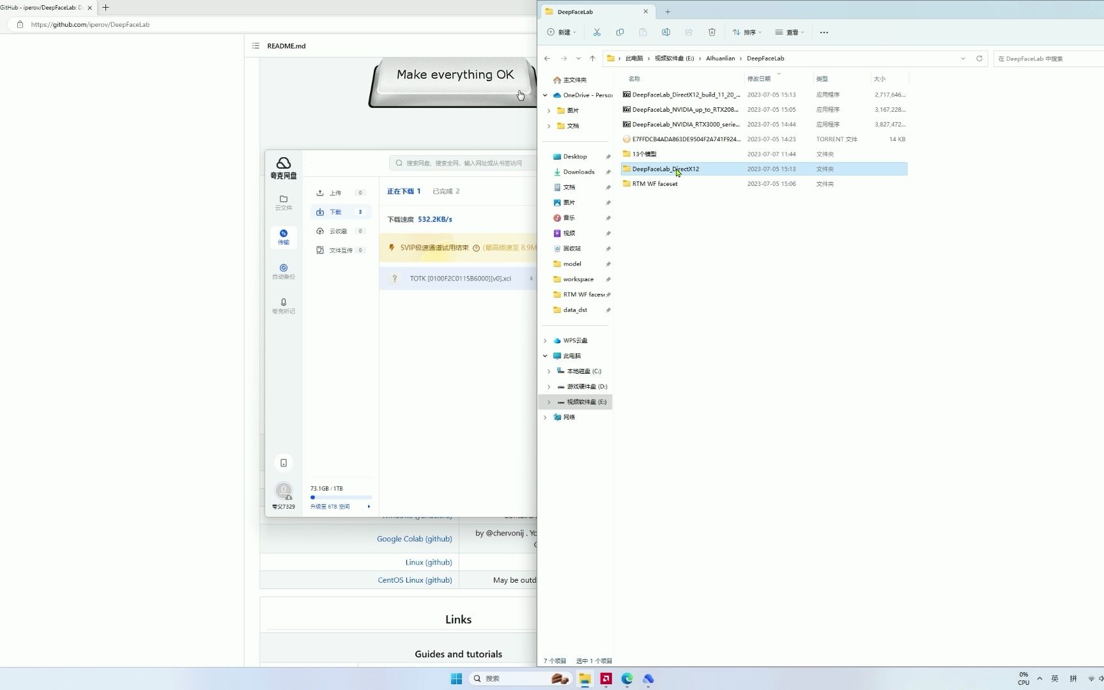Viewport: 1104px width, 690px height.
Task: Select the E7FFDCB4ADA torrent file
Action: [764, 139]
